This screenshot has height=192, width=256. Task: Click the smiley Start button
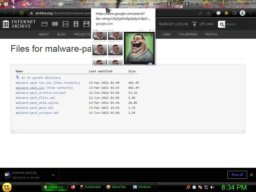7,187
